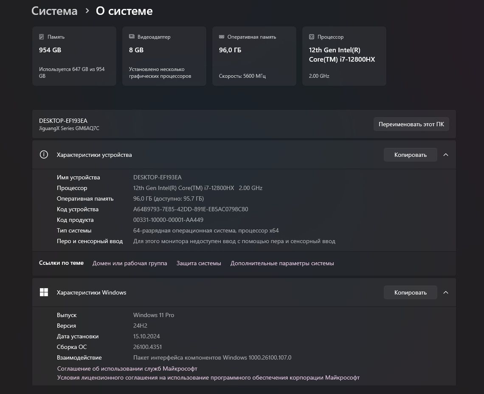Click the Код устройства label
The width and height of the screenshot is (484, 394).
pyautogui.click(x=77, y=209)
